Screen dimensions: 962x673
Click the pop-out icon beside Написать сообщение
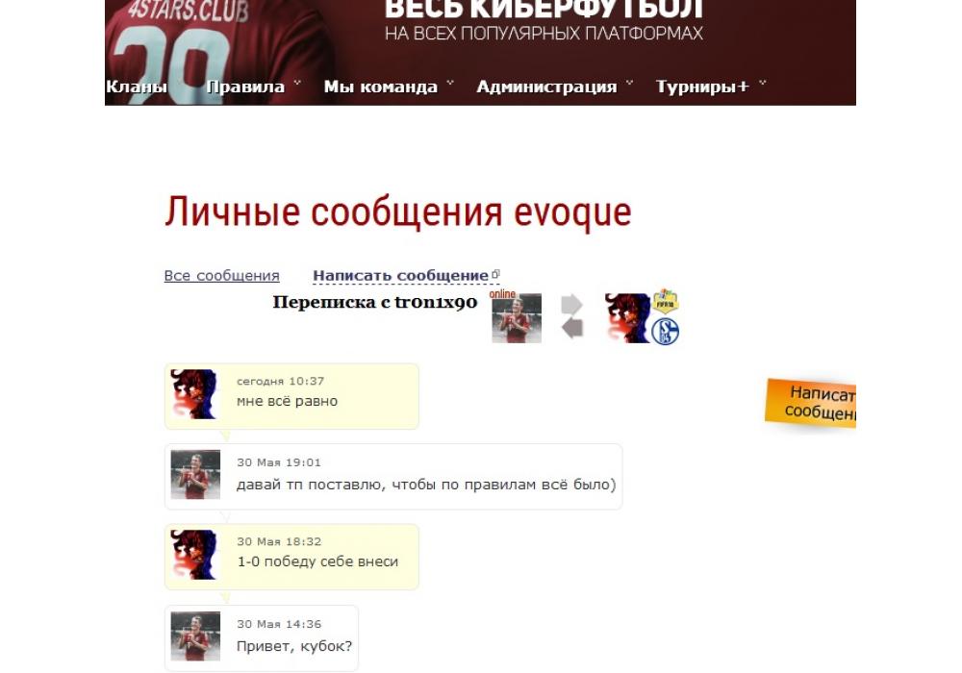click(495, 274)
